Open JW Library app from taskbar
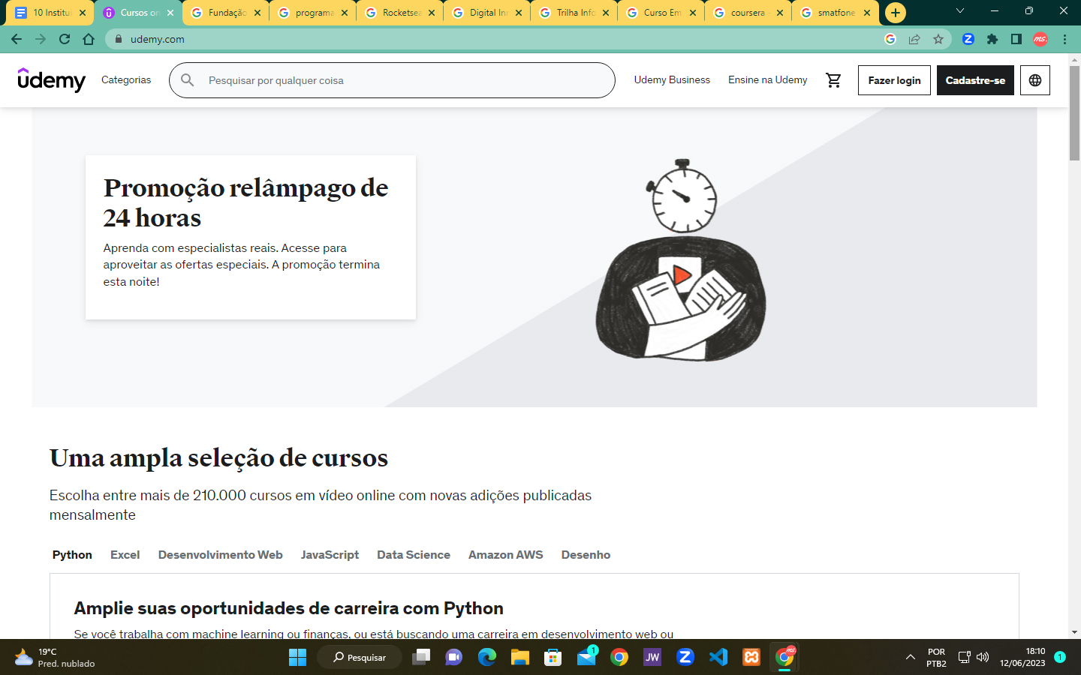Image resolution: width=1081 pixels, height=675 pixels. tap(652, 657)
